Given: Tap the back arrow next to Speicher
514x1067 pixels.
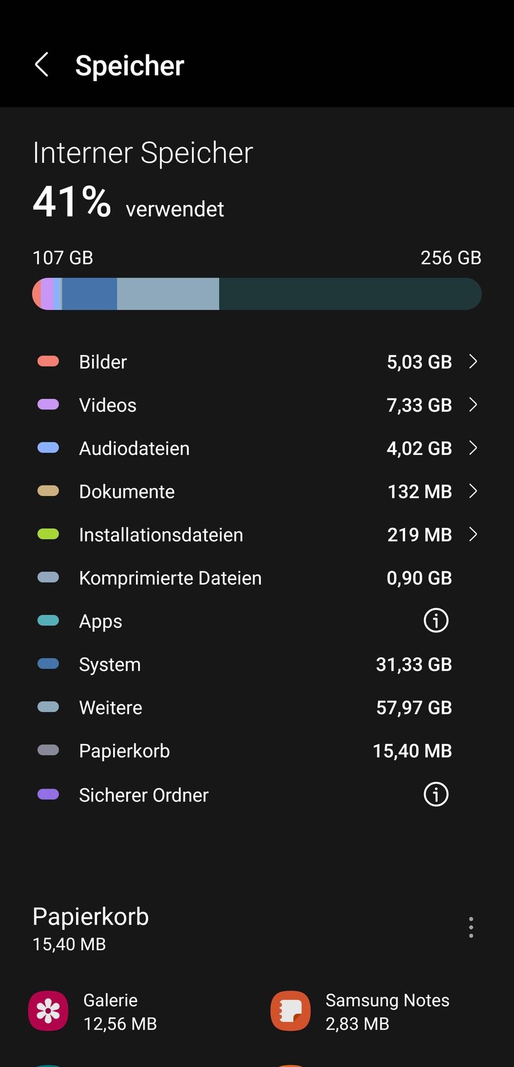Looking at the screenshot, I should tap(42, 65).
